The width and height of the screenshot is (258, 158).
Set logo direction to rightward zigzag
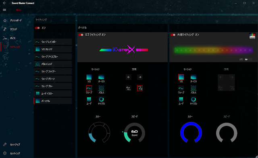click(x=140, y=88)
